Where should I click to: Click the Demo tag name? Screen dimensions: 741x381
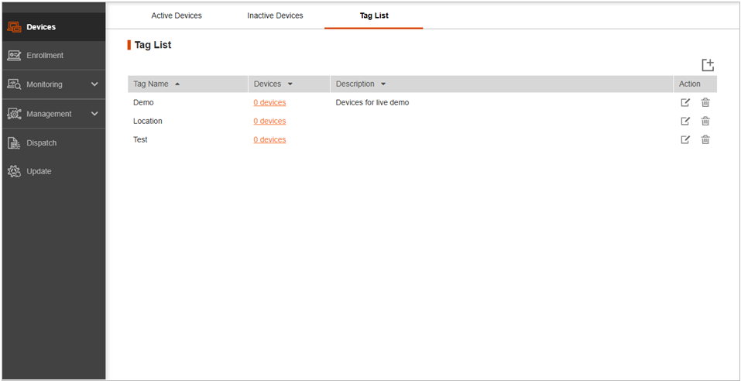pyautogui.click(x=143, y=102)
